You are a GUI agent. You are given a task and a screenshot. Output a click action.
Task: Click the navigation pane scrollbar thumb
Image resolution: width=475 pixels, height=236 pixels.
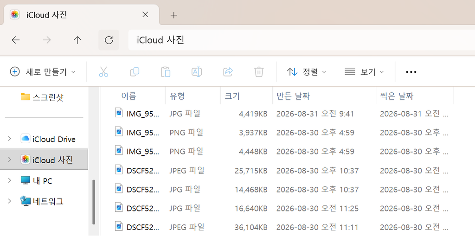coord(94,202)
